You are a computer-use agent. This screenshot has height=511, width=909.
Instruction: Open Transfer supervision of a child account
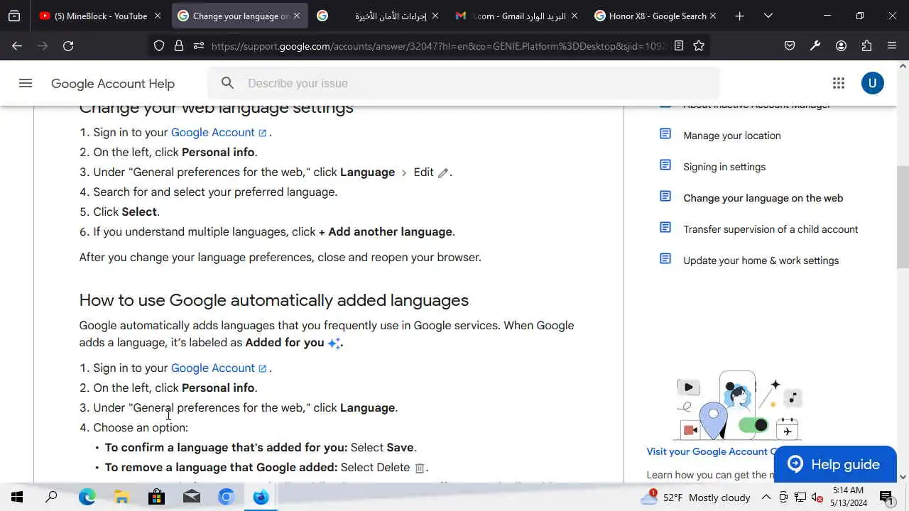coord(771,229)
